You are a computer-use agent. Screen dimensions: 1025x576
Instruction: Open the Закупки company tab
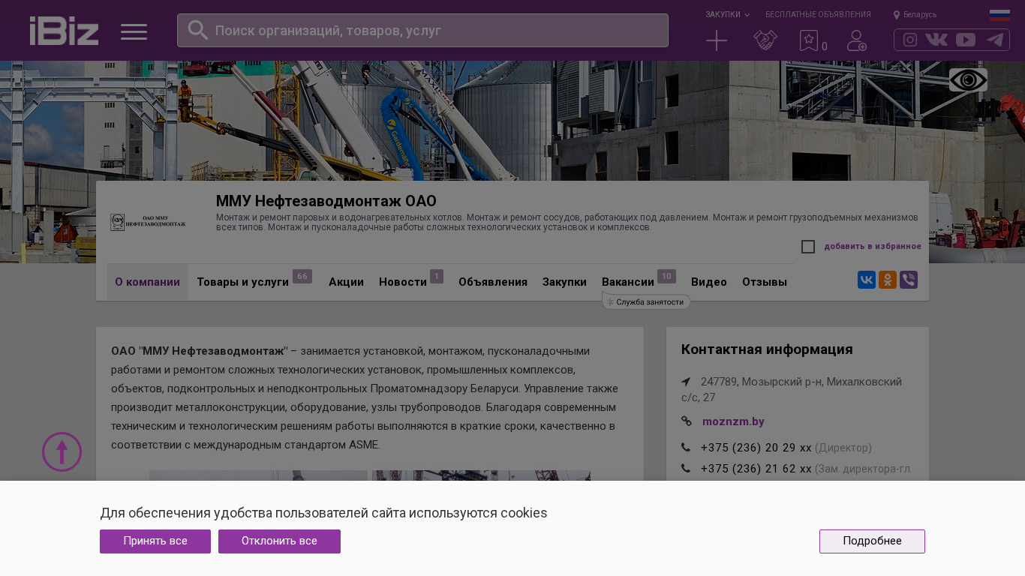point(564,282)
